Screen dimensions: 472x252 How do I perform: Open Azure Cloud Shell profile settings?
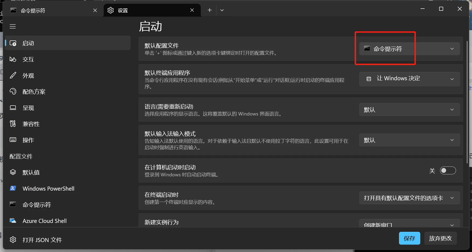[68, 221]
